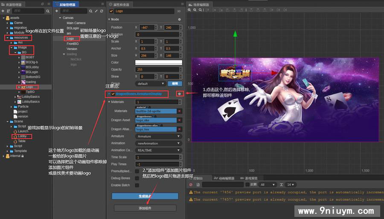
Task: Click the blue 生成挂点 button
Action: [145, 196]
